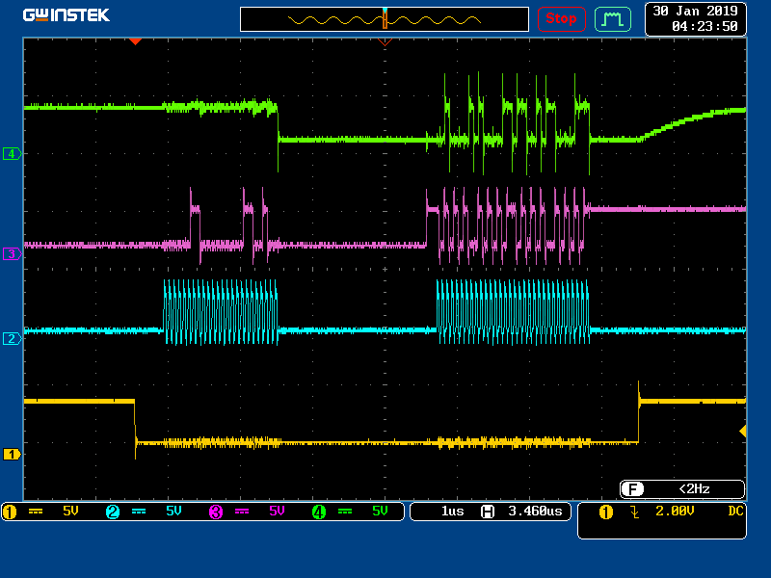Click channel 3 magenta number badge

click(216, 512)
